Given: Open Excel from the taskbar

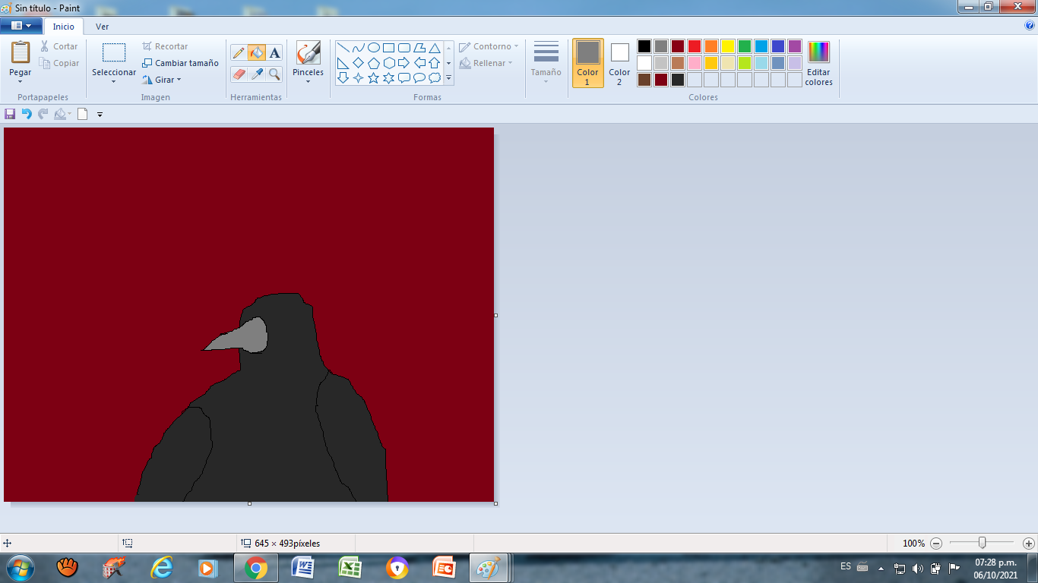Looking at the screenshot, I should tap(350, 568).
